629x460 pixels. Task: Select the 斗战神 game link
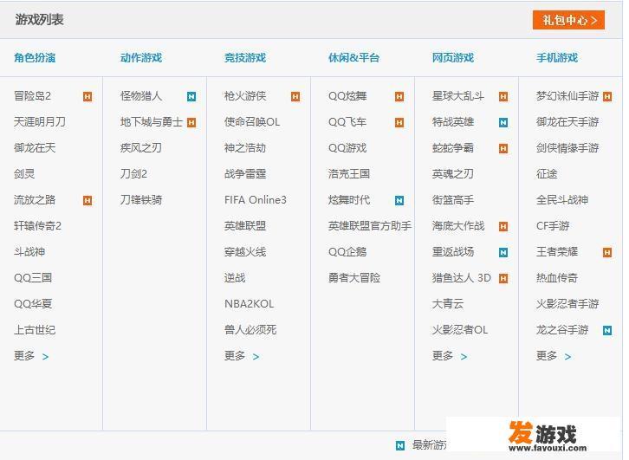[x=29, y=252]
